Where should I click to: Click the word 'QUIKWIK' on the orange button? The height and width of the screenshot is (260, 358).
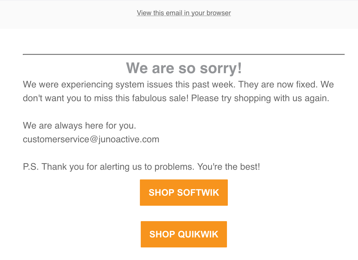[198, 234]
